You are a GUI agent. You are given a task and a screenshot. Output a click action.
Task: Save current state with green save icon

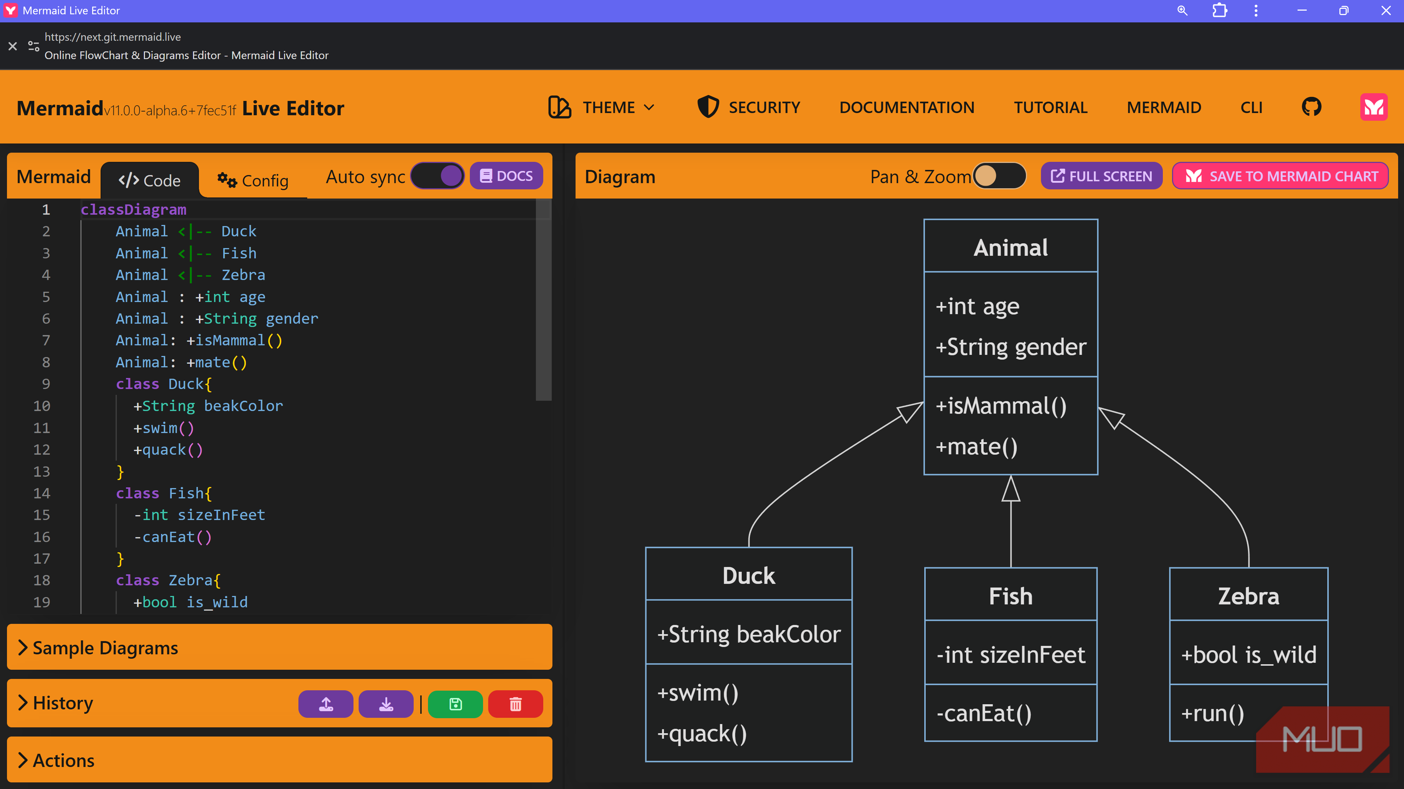tap(456, 704)
